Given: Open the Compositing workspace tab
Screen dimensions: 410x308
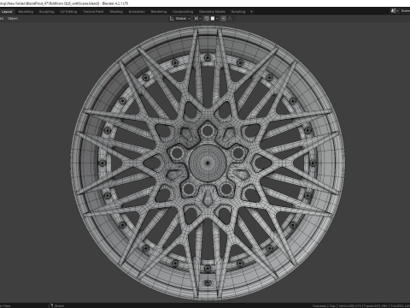Looking at the screenshot, I should [x=183, y=12].
